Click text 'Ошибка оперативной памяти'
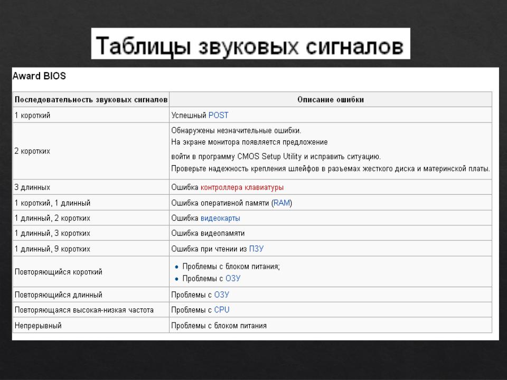Viewport: 507px width, 380px height. coord(220,203)
